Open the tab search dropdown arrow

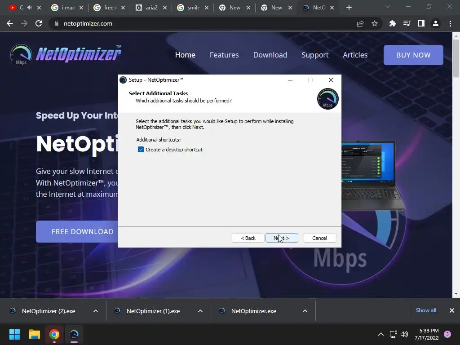pyautogui.click(x=388, y=6)
